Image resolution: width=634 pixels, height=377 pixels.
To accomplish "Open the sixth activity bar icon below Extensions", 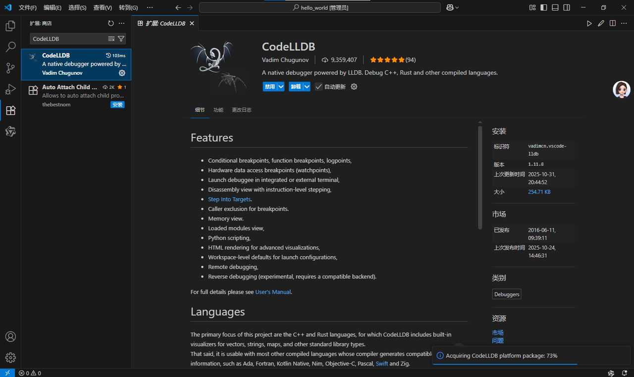I will pos(10,132).
